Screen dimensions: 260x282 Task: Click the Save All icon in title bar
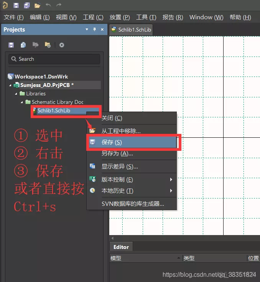(x=27, y=5)
